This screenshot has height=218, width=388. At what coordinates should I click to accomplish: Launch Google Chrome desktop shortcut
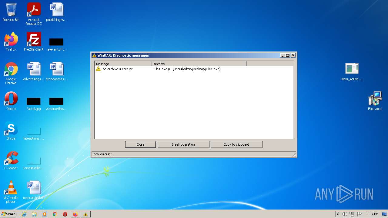[11, 73]
